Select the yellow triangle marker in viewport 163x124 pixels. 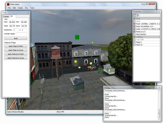92,42
